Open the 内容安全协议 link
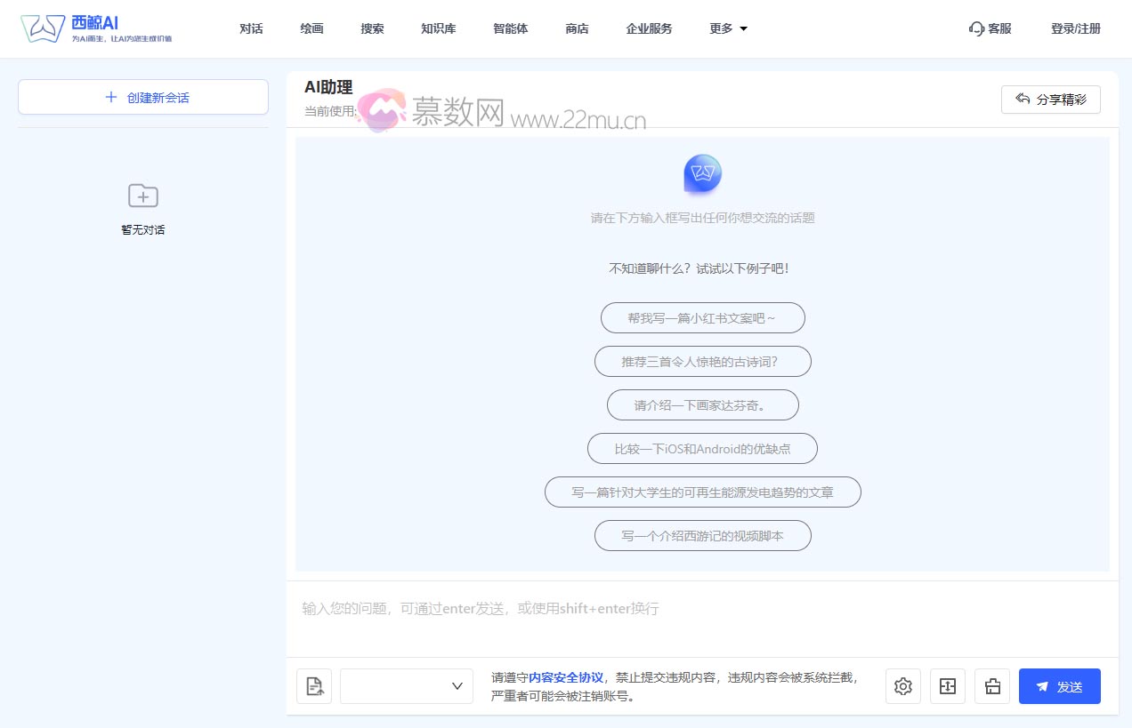 pos(565,677)
